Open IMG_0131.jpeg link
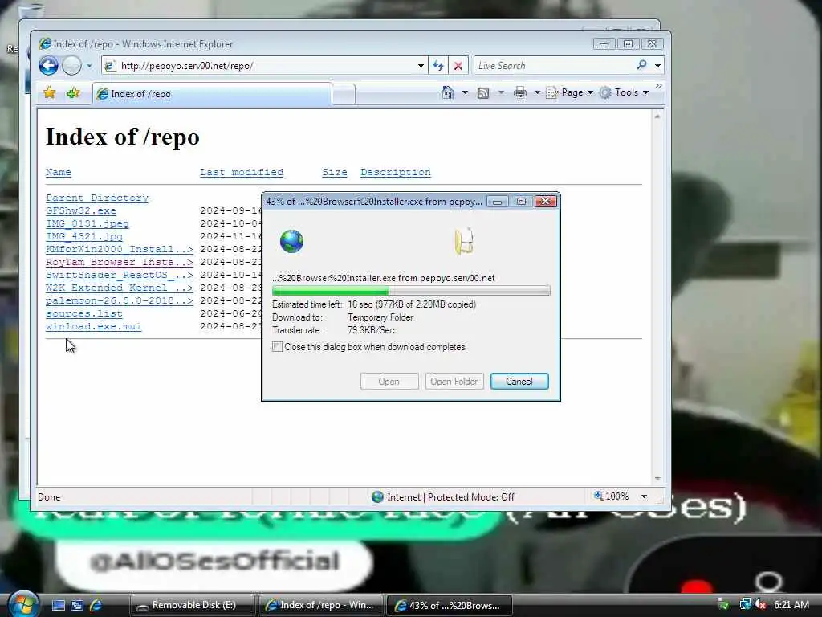Viewport: 822px width, 617px height. pyautogui.click(x=87, y=223)
